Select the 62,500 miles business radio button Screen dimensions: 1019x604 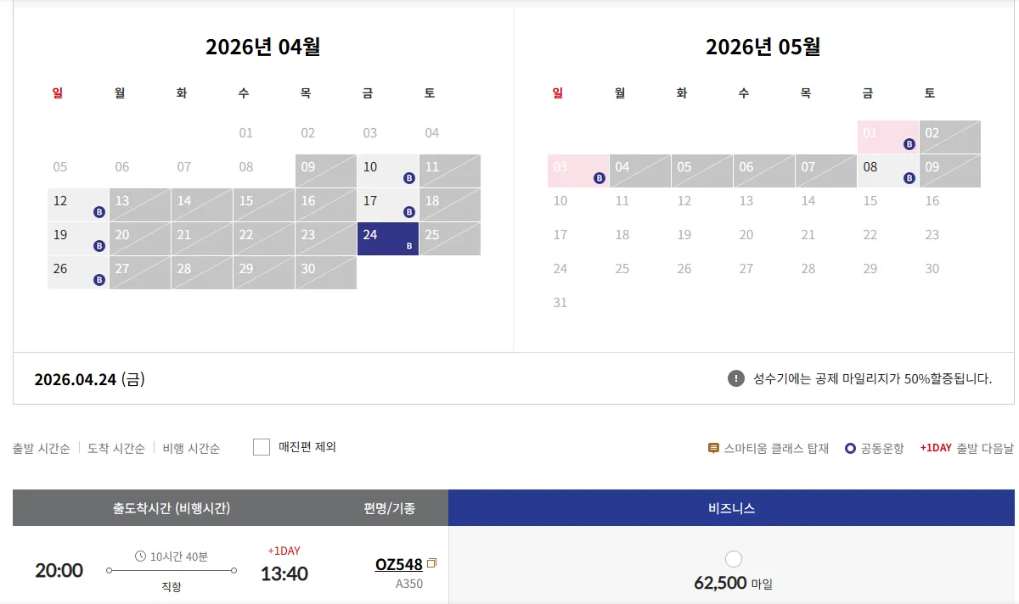(x=734, y=559)
